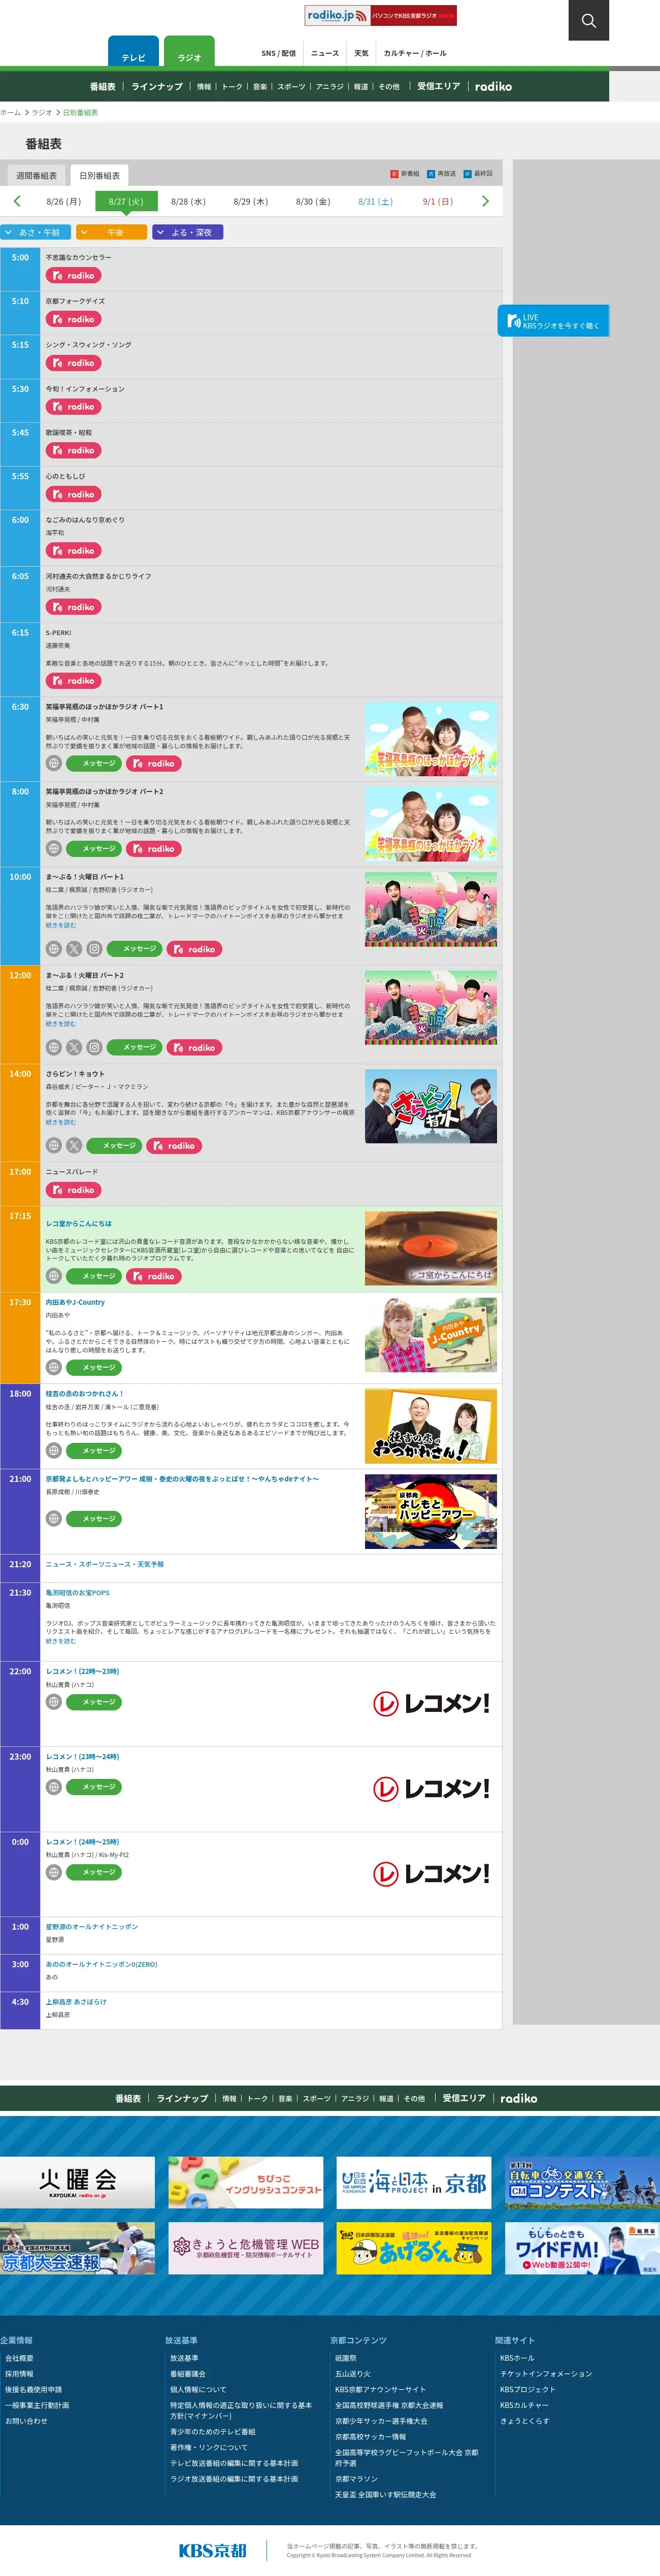Open radiko button for 不思議なカウンセラー
The width and height of the screenshot is (660, 2576).
coord(74,276)
